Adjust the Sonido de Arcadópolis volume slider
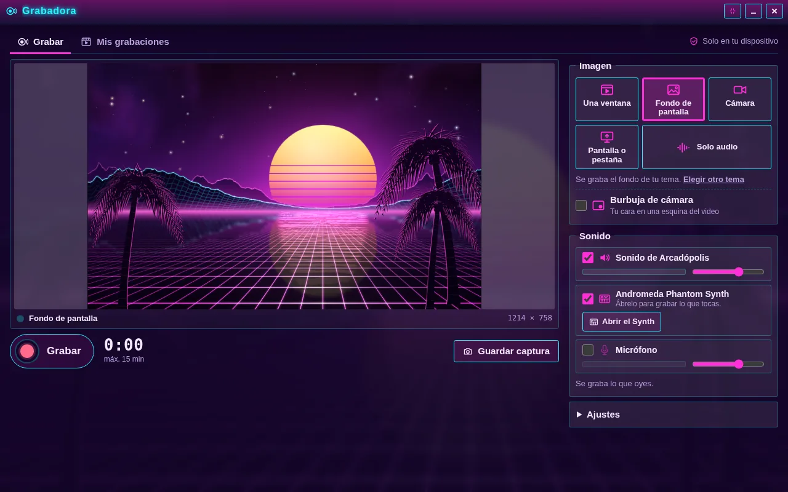This screenshot has height=492, width=788. (x=728, y=272)
